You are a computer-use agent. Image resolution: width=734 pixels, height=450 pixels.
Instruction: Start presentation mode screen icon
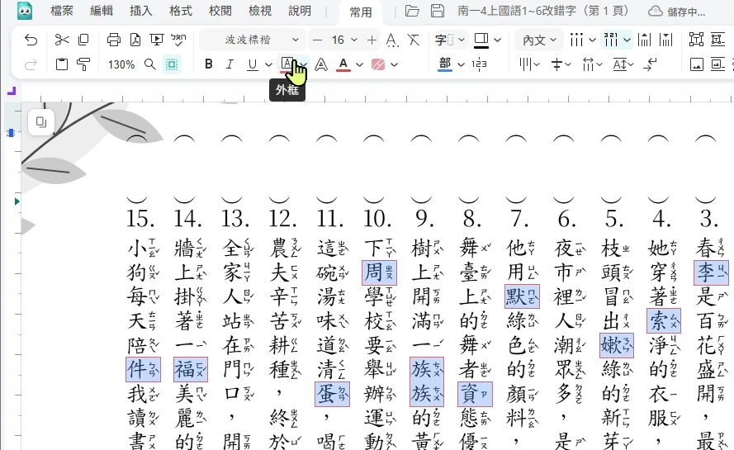pyautogui.click(x=157, y=40)
